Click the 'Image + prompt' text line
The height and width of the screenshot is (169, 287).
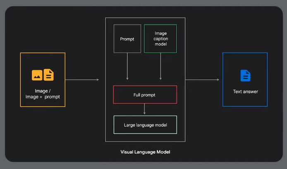(x=43, y=97)
